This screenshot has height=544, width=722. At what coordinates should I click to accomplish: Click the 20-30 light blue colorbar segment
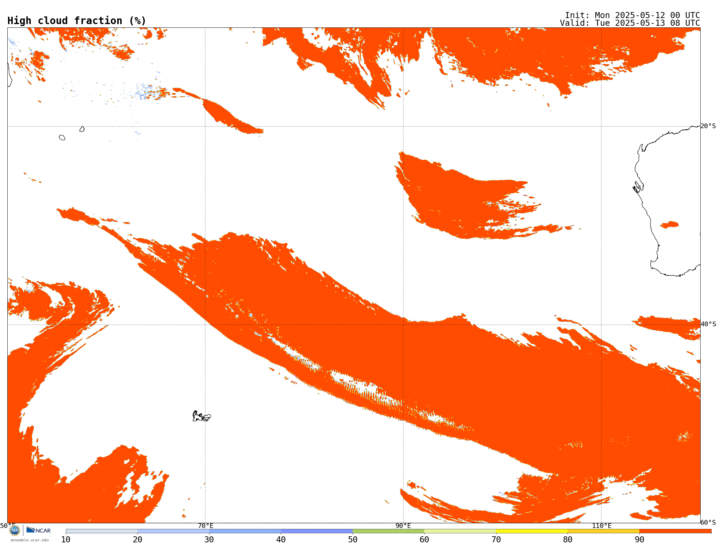173,531
